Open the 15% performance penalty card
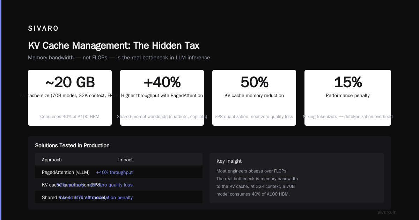419x220 pixels. point(348,98)
